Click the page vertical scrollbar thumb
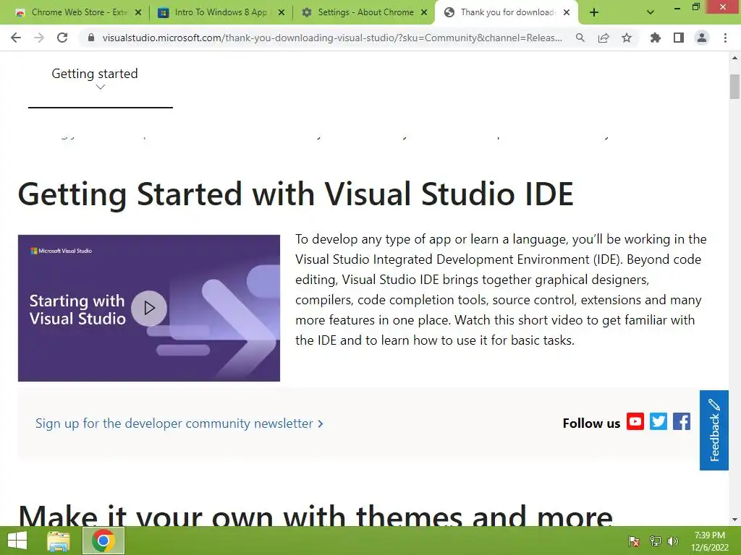 click(734, 87)
